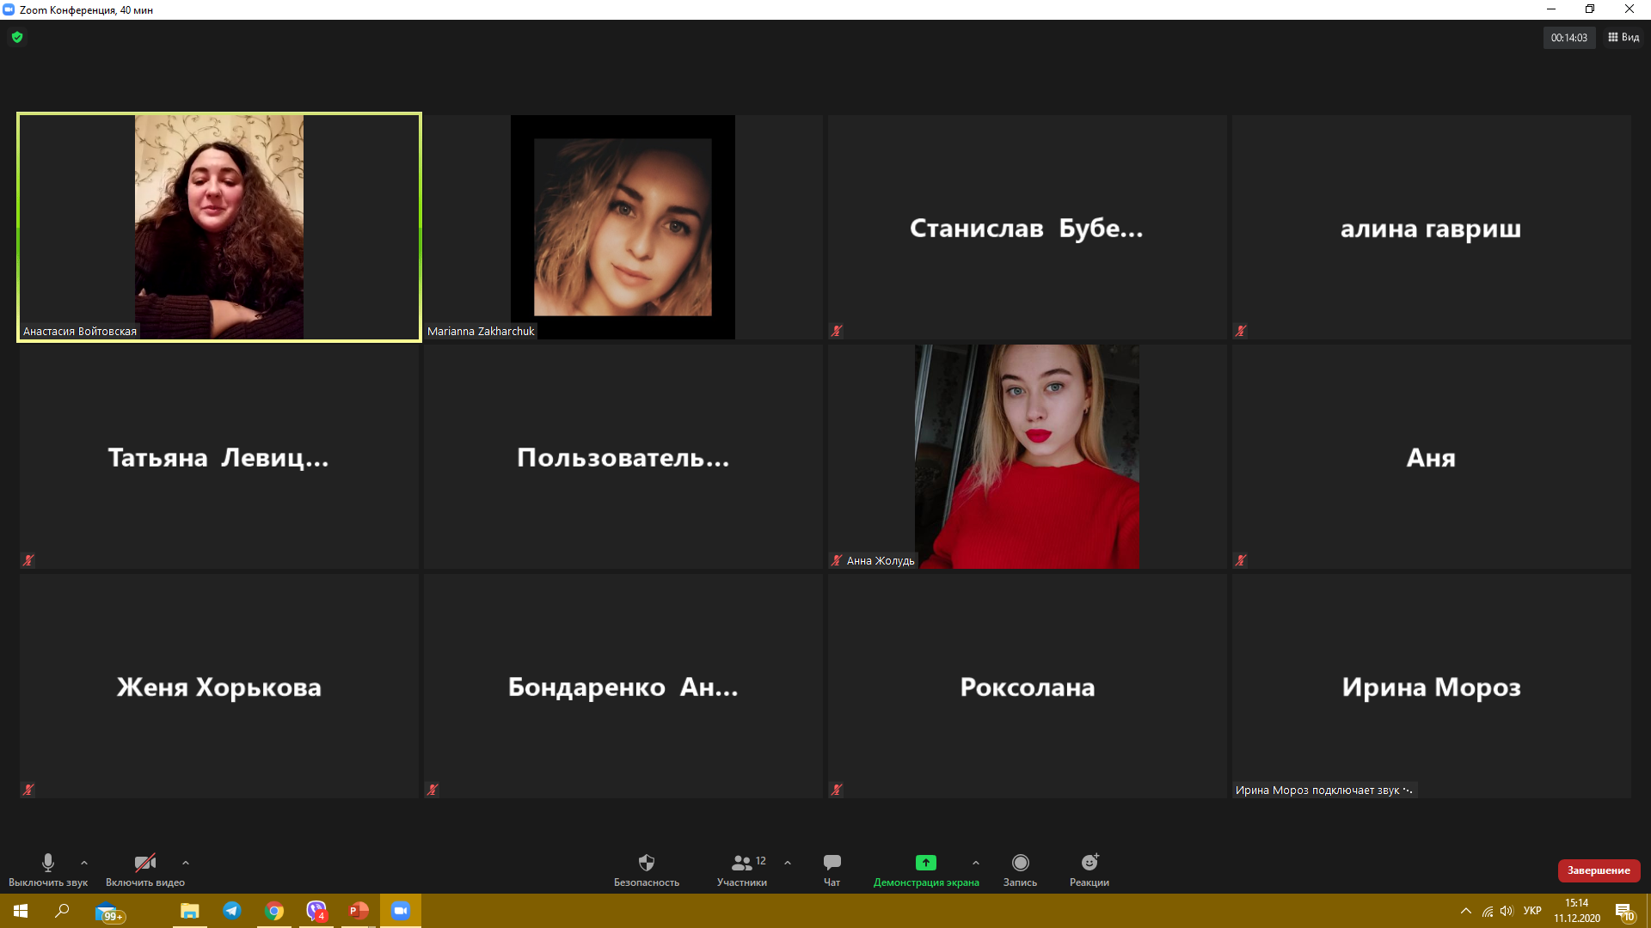Mute microphone (Выключить звук)
1651x928 pixels.
coord(48,869)
